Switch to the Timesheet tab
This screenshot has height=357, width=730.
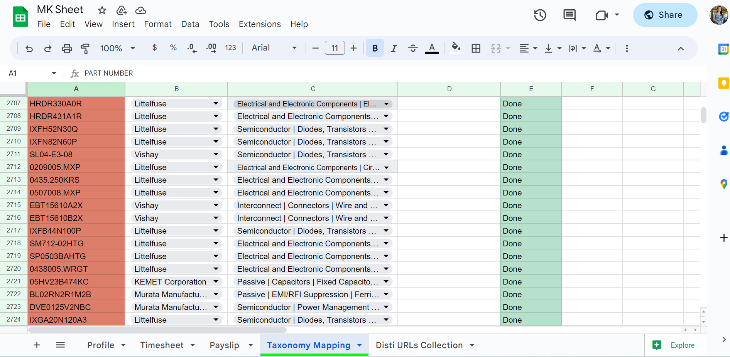click(x=162, y=345)
